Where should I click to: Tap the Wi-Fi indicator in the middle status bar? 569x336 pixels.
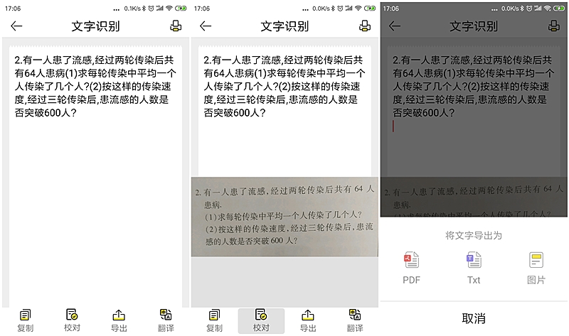click(358, 8)
